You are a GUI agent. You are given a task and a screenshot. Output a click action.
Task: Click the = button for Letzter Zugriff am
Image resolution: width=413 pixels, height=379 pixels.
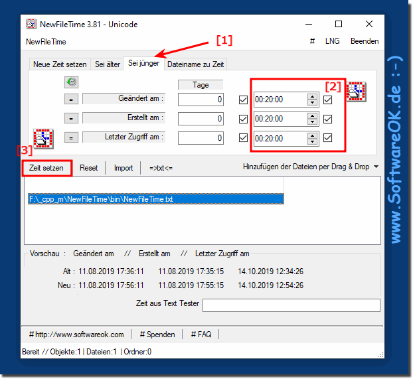71,137
